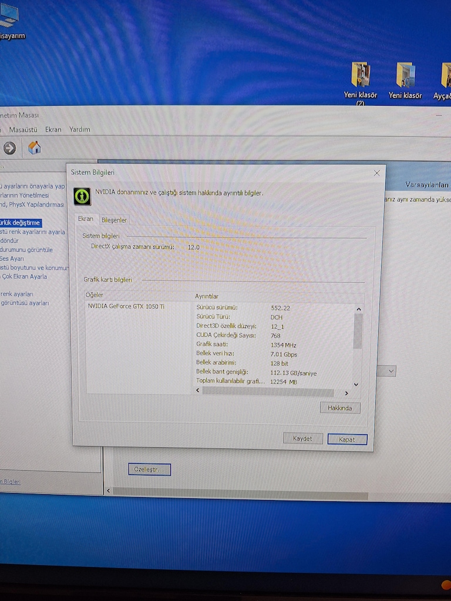Click the Grafik saati value 1354 MHz
The height and width of the screenshot is (601, 451).
[x=283, y=345]
